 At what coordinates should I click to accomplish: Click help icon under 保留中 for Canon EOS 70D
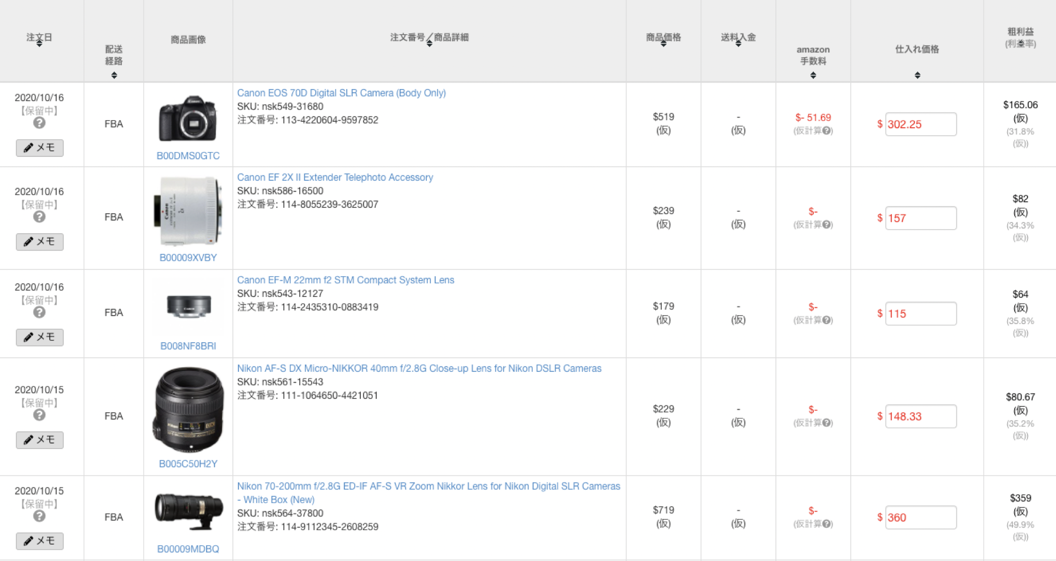click(39, 123)
